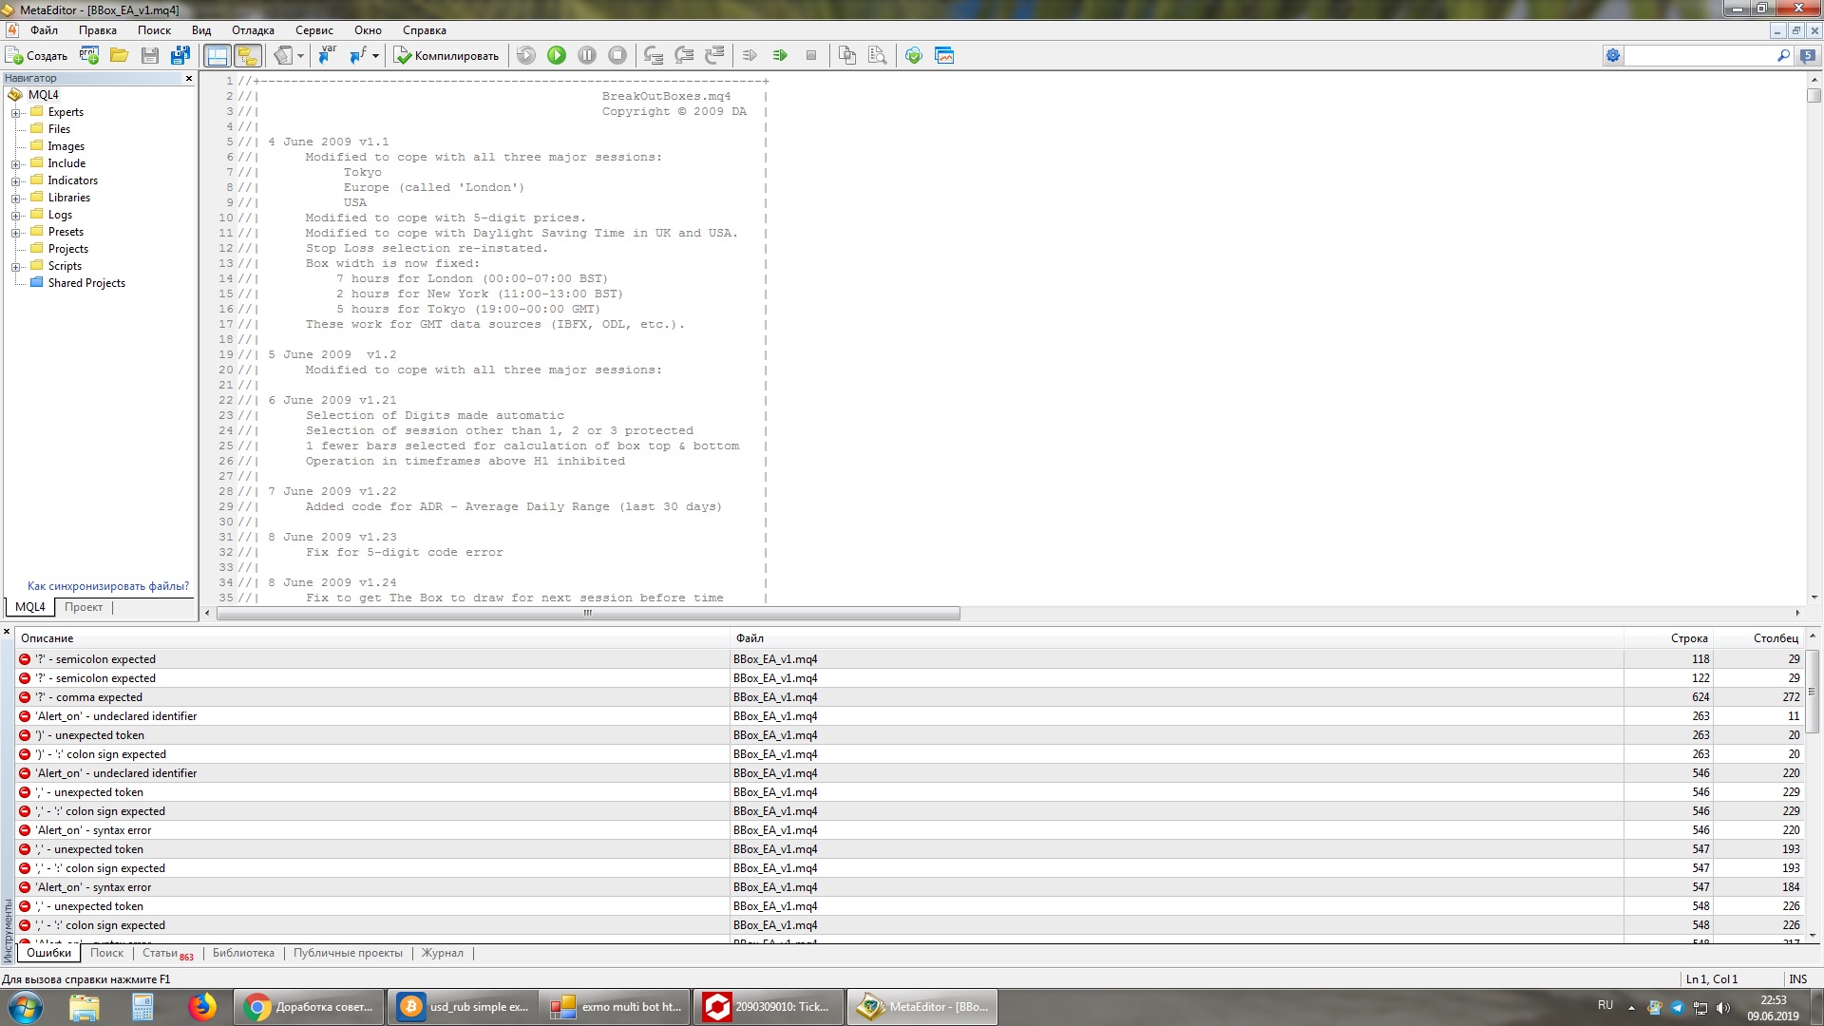Expand the Libraries folder node
Screen dimensions: 1824x1026
point(15,198)
